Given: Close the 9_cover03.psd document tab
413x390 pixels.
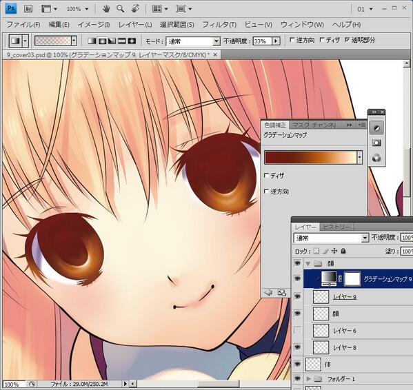Looking at the screenshot, I should pos(215,54).
